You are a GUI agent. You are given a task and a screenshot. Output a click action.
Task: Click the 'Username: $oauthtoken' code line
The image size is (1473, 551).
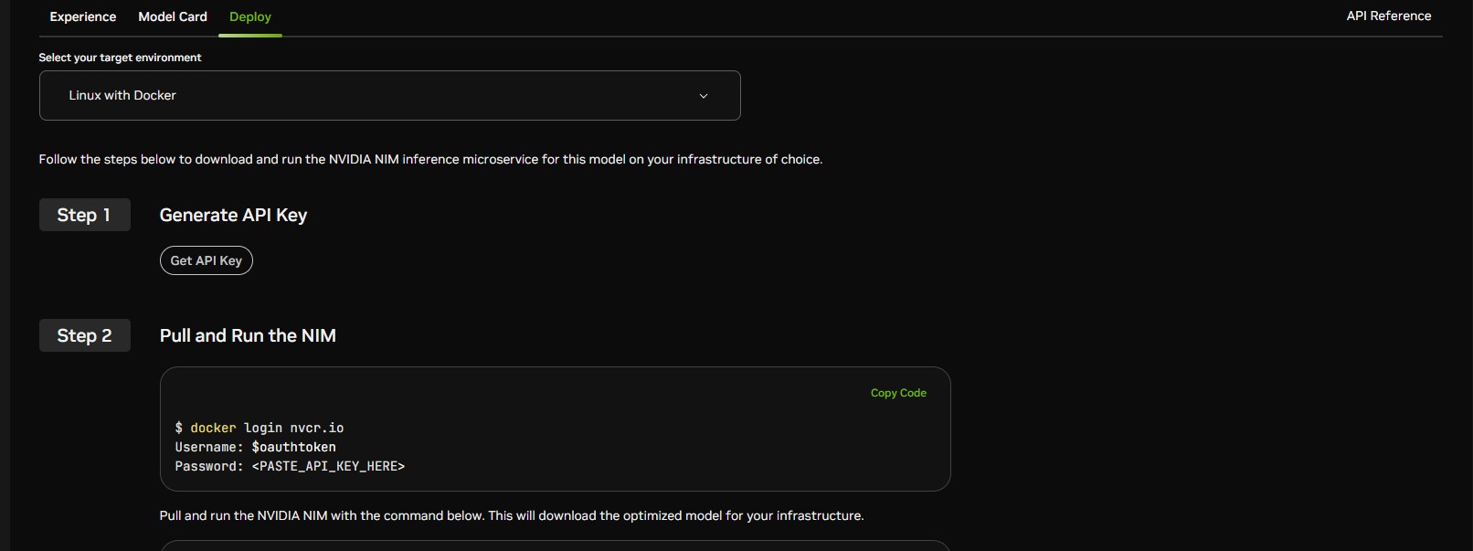(256, 447)
